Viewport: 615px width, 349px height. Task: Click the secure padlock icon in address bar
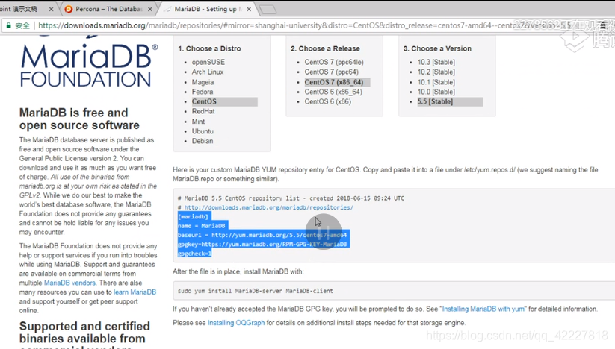[8, 26]
